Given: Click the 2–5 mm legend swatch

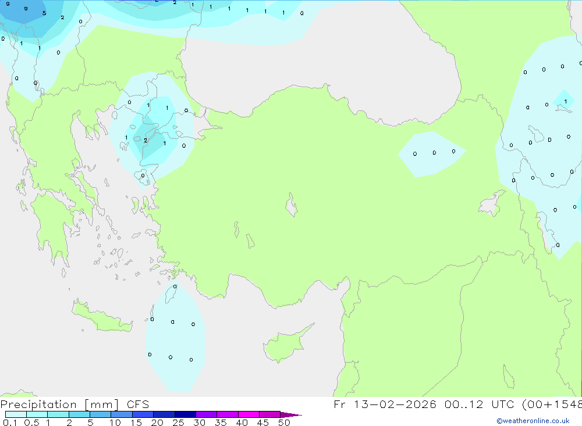Looking at the screenshot, I should 79,414.
